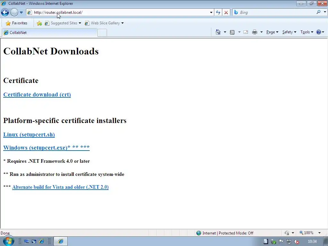328x246 pixels.
Task: Click the Bing search box
Action: [274, 12]
